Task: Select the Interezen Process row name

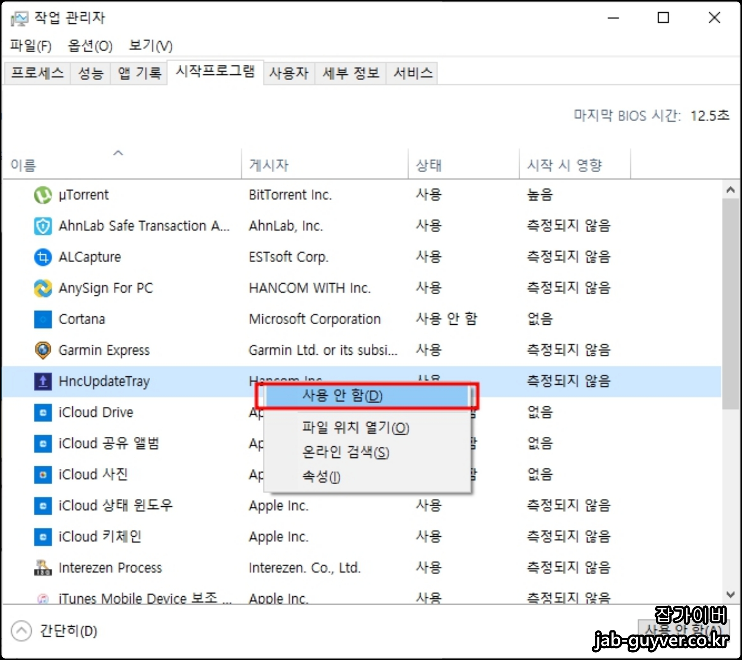Action: pyautogui.click(x=110, y=568)
